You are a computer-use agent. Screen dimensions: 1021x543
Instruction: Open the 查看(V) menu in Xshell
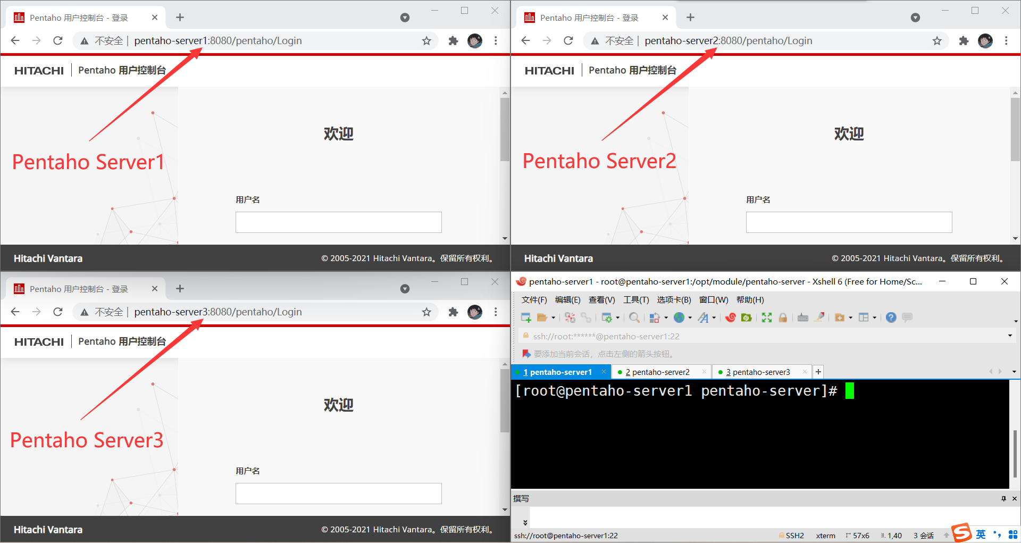click(x=601, y=300)
